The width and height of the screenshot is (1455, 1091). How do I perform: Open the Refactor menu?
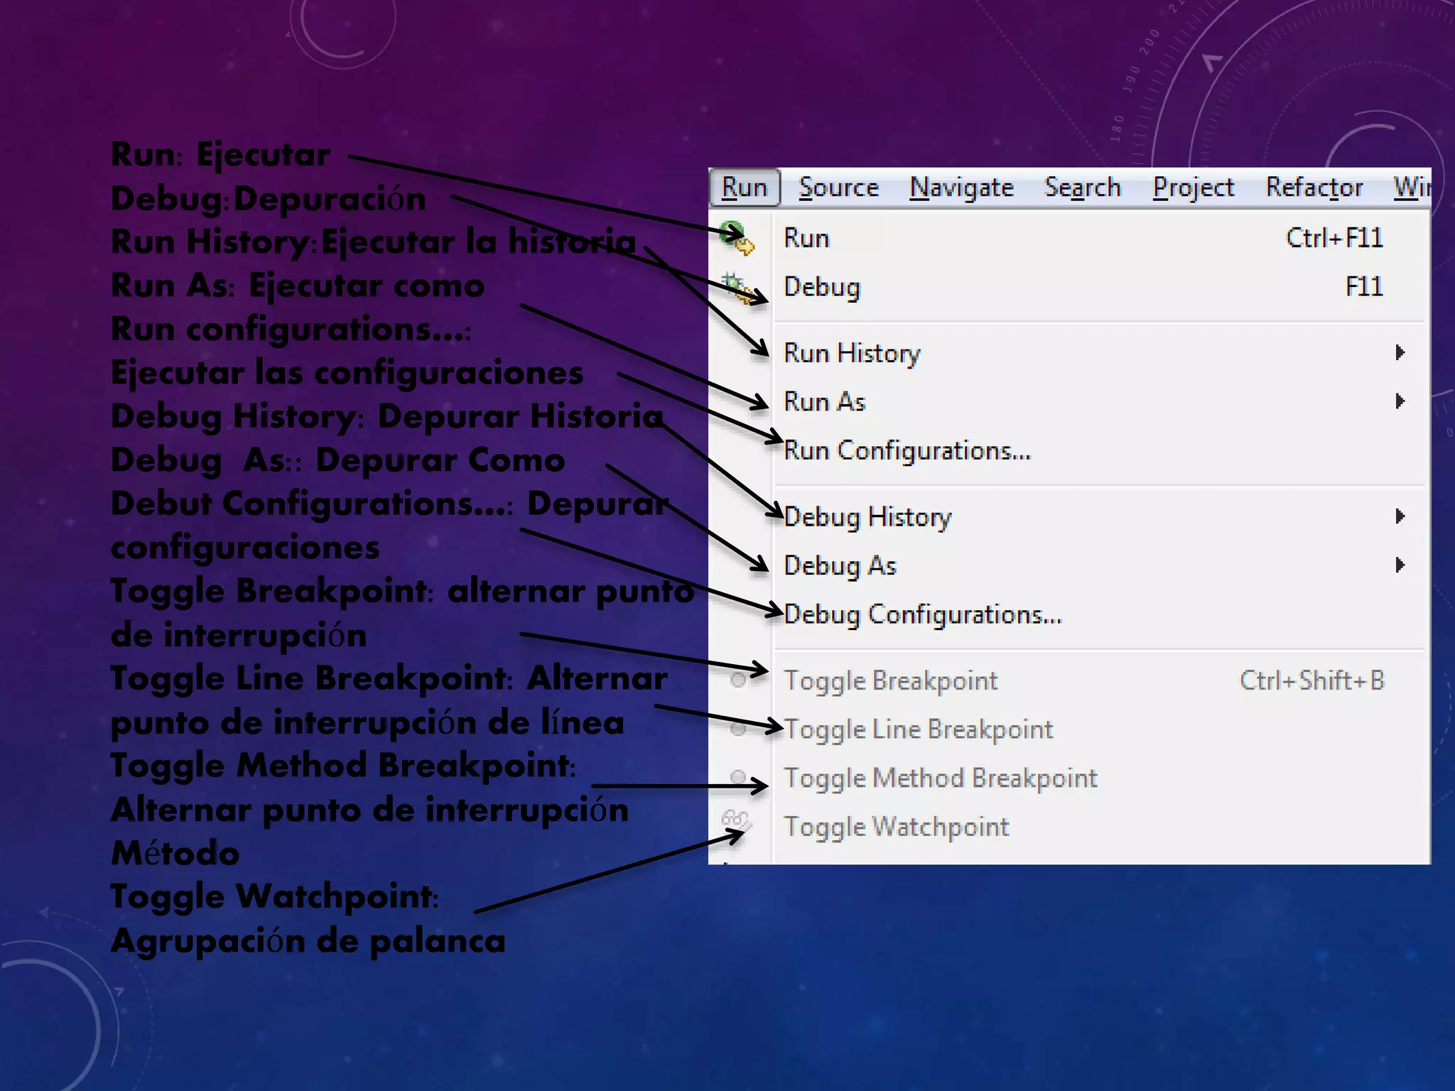1314,188
